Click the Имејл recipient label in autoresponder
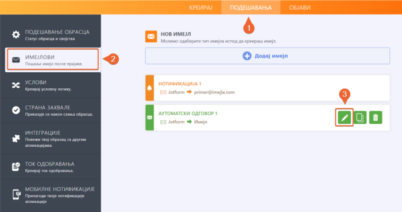402x212 pixels. point(200,122)
